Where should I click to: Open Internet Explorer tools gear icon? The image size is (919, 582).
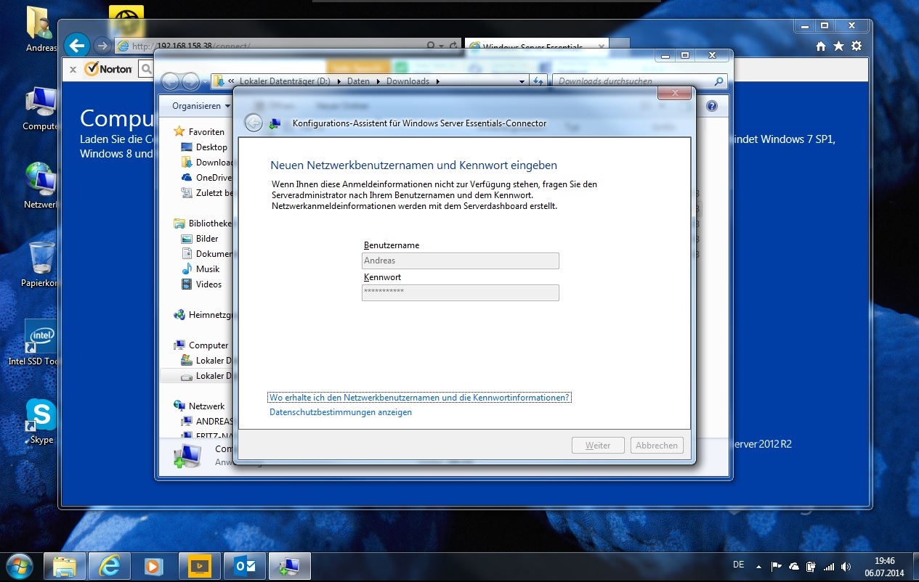tap(857, 46)
